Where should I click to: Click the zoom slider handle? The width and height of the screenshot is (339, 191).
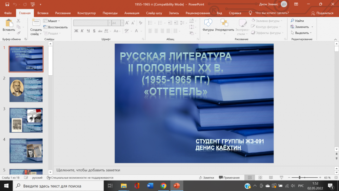(x=299, y=177)
